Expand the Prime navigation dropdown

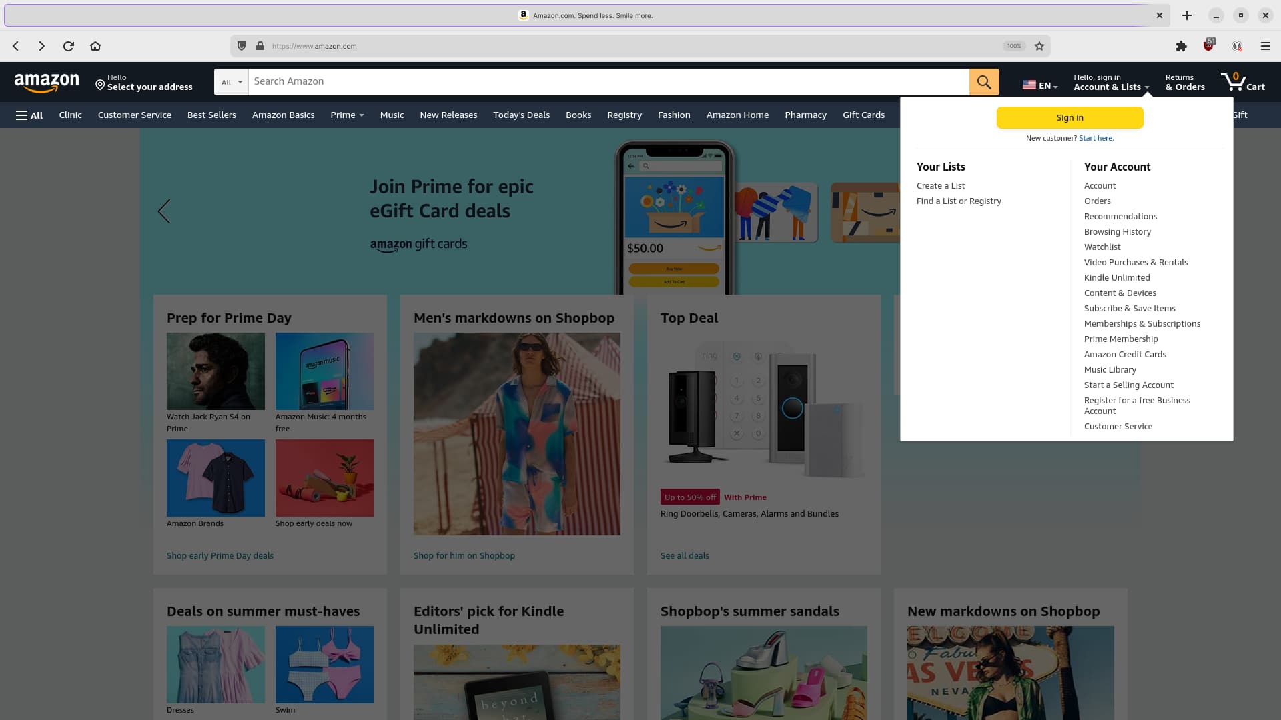point(347,115)
